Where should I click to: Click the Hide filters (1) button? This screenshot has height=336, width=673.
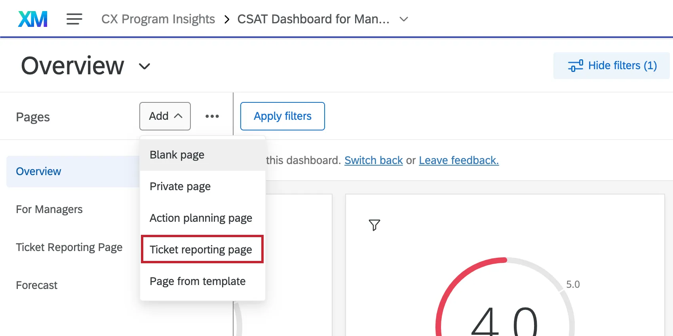coord(611,66)
